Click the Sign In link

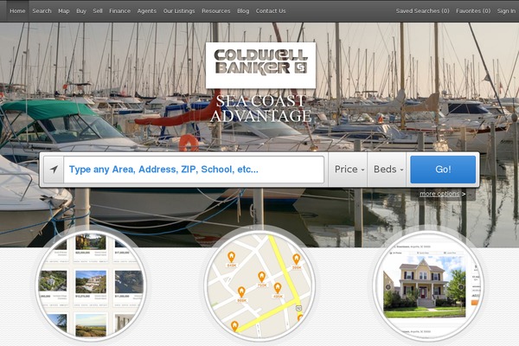click(x=506, y=11)
